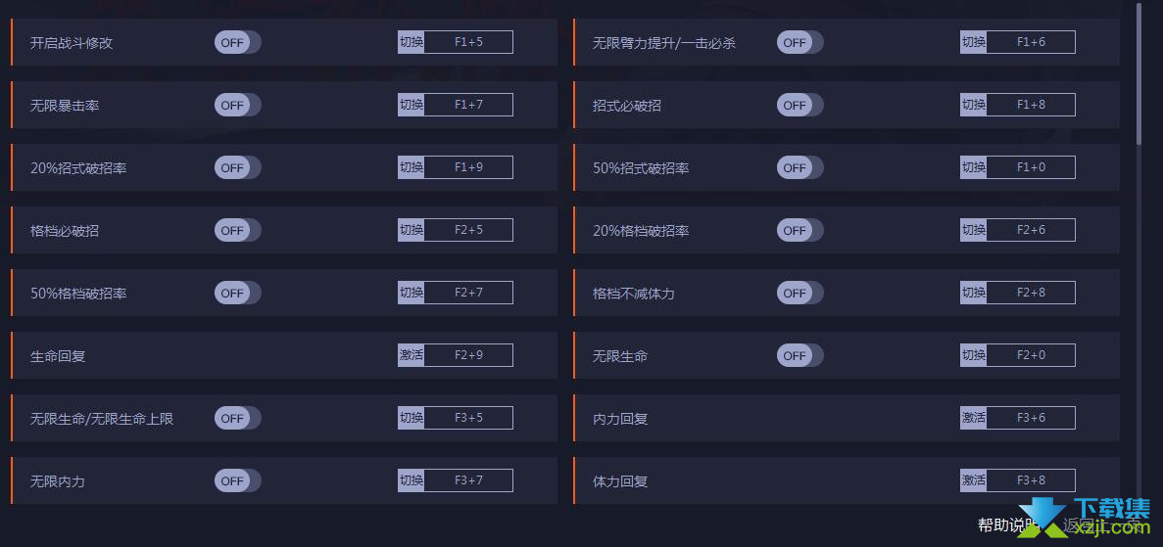The image size is (1163, 547).
Task: Click 切换 button beside F1+5 hotkey
Action: pyautogui.click(x=411, y=42)
